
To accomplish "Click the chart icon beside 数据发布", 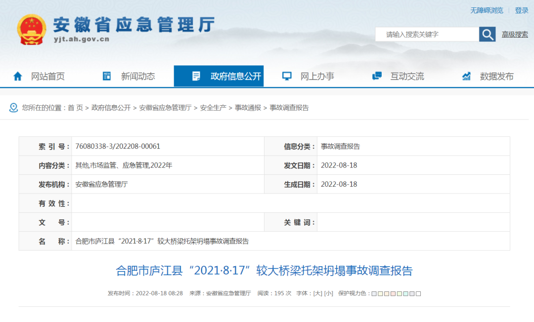I will point(466,76).
